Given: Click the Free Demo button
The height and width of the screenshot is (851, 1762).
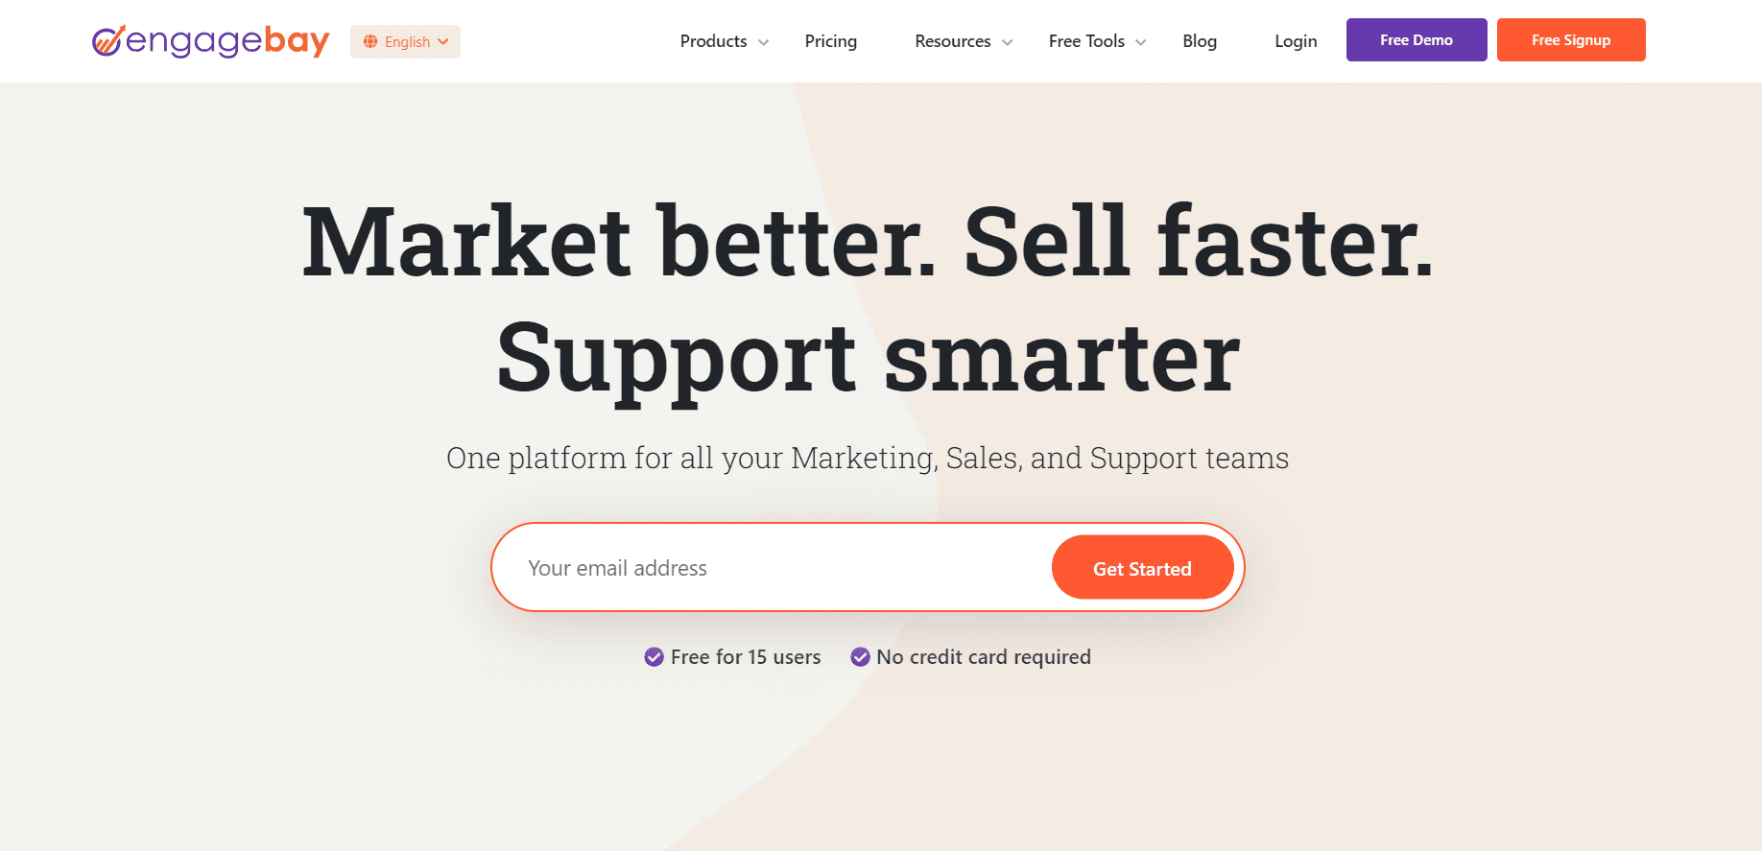Looking at the screenshot, I should coord(1417,39).
